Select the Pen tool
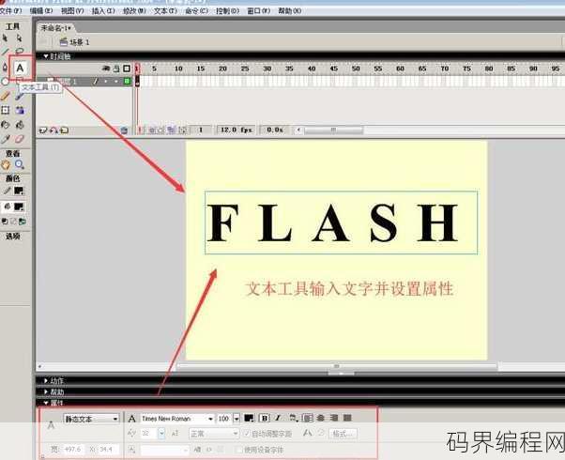Viewport: 565px width, 460px height. click(x=5, y=68)
